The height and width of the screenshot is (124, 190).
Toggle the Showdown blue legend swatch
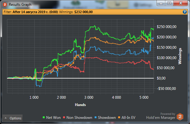click(x=96, y=117)
